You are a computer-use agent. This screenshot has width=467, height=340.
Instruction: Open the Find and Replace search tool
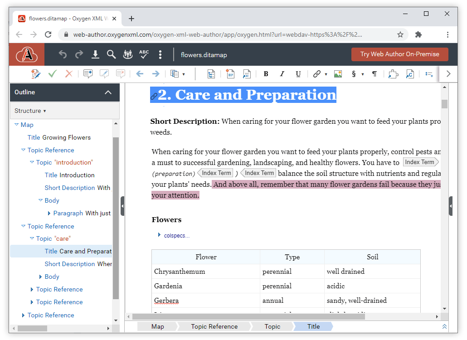(112, 54)
